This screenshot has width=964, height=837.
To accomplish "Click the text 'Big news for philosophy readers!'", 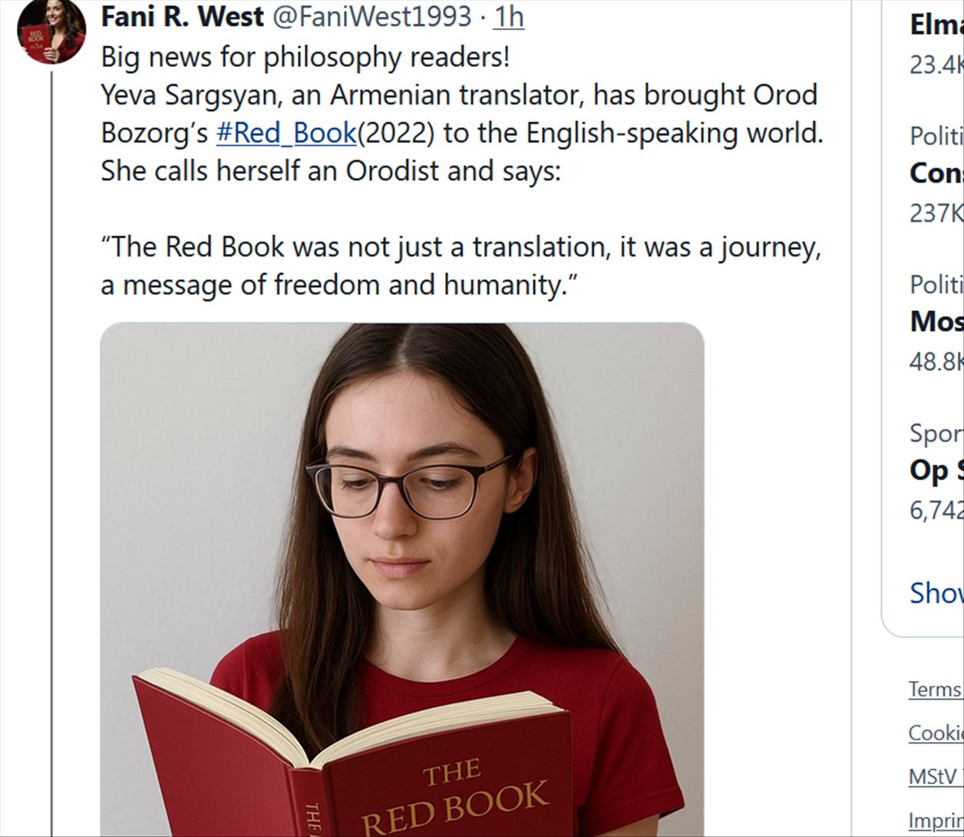I will (305, 58).
